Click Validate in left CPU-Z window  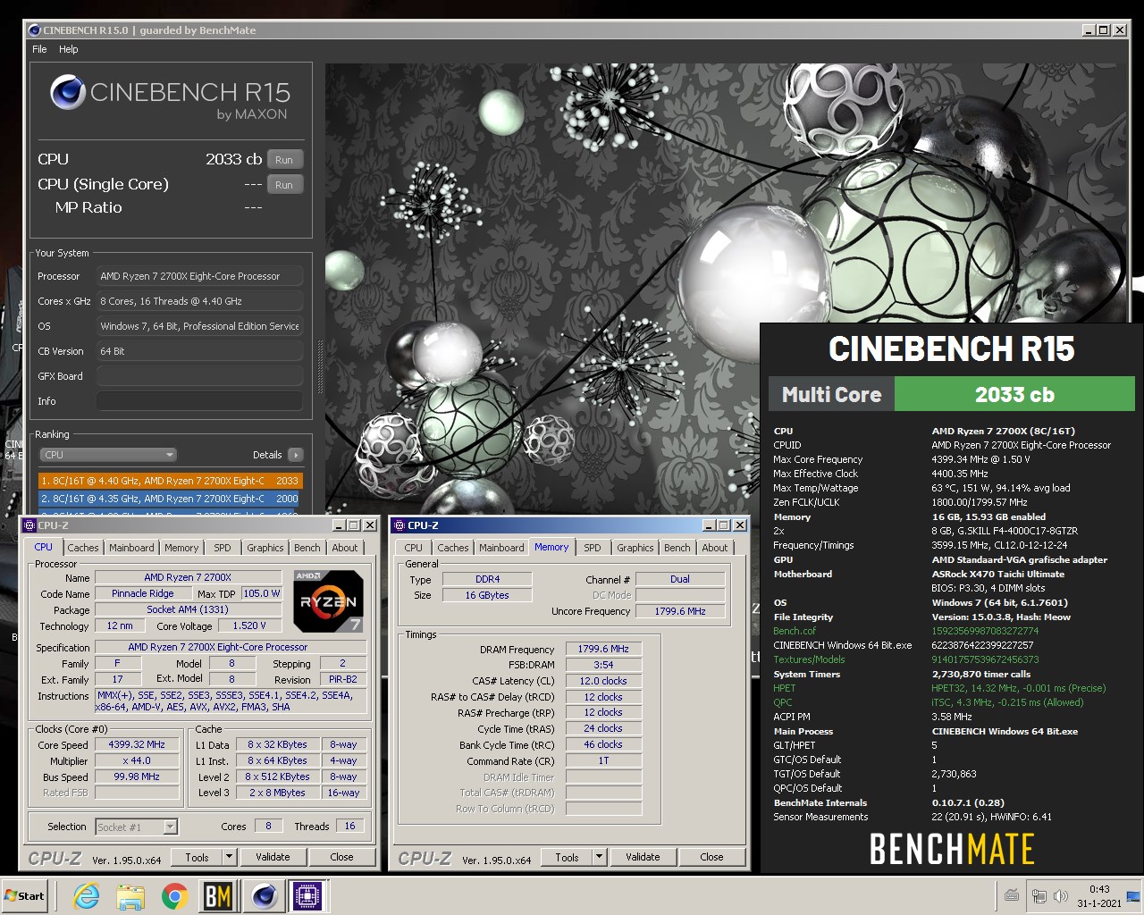(273, 857)
